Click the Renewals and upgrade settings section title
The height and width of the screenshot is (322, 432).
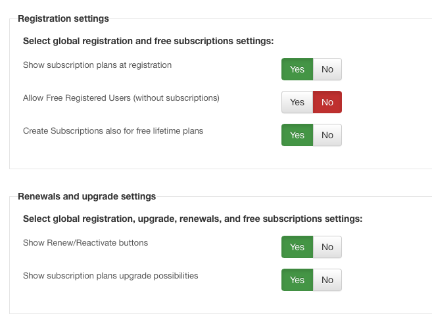coord(87,196)
